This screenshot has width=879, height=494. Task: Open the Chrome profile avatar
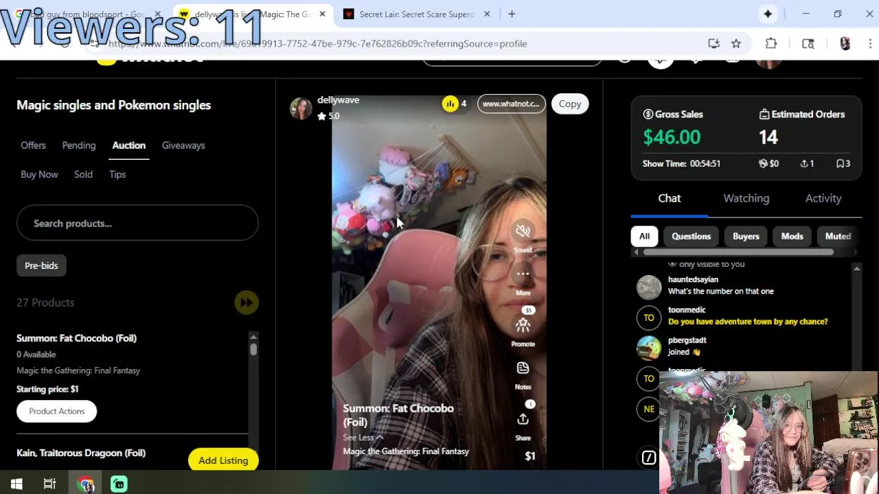click(x=845, y=43)
